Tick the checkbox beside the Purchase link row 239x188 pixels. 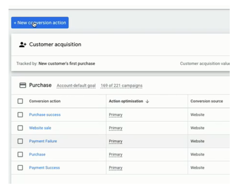click(x=20, y=154)
